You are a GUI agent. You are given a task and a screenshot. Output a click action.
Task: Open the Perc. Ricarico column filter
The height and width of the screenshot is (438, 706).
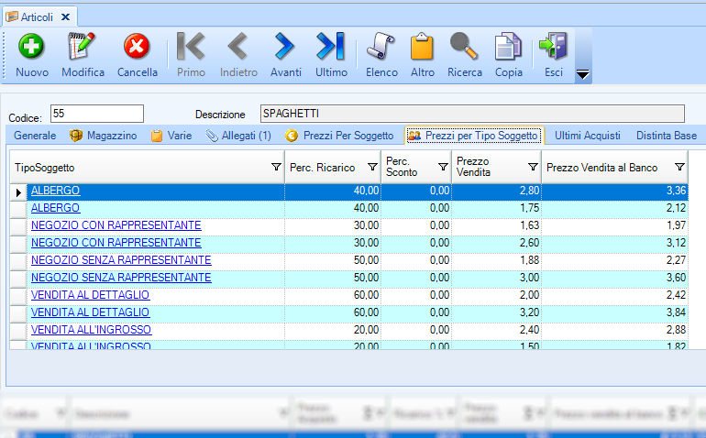pyautogui.click(x=371, y=168)
